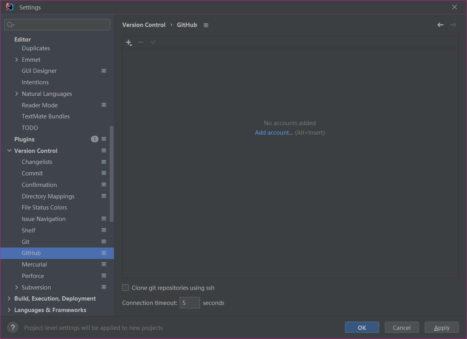Click the settings search input field
The image size is (467, 339).
(x=57, y=25)
